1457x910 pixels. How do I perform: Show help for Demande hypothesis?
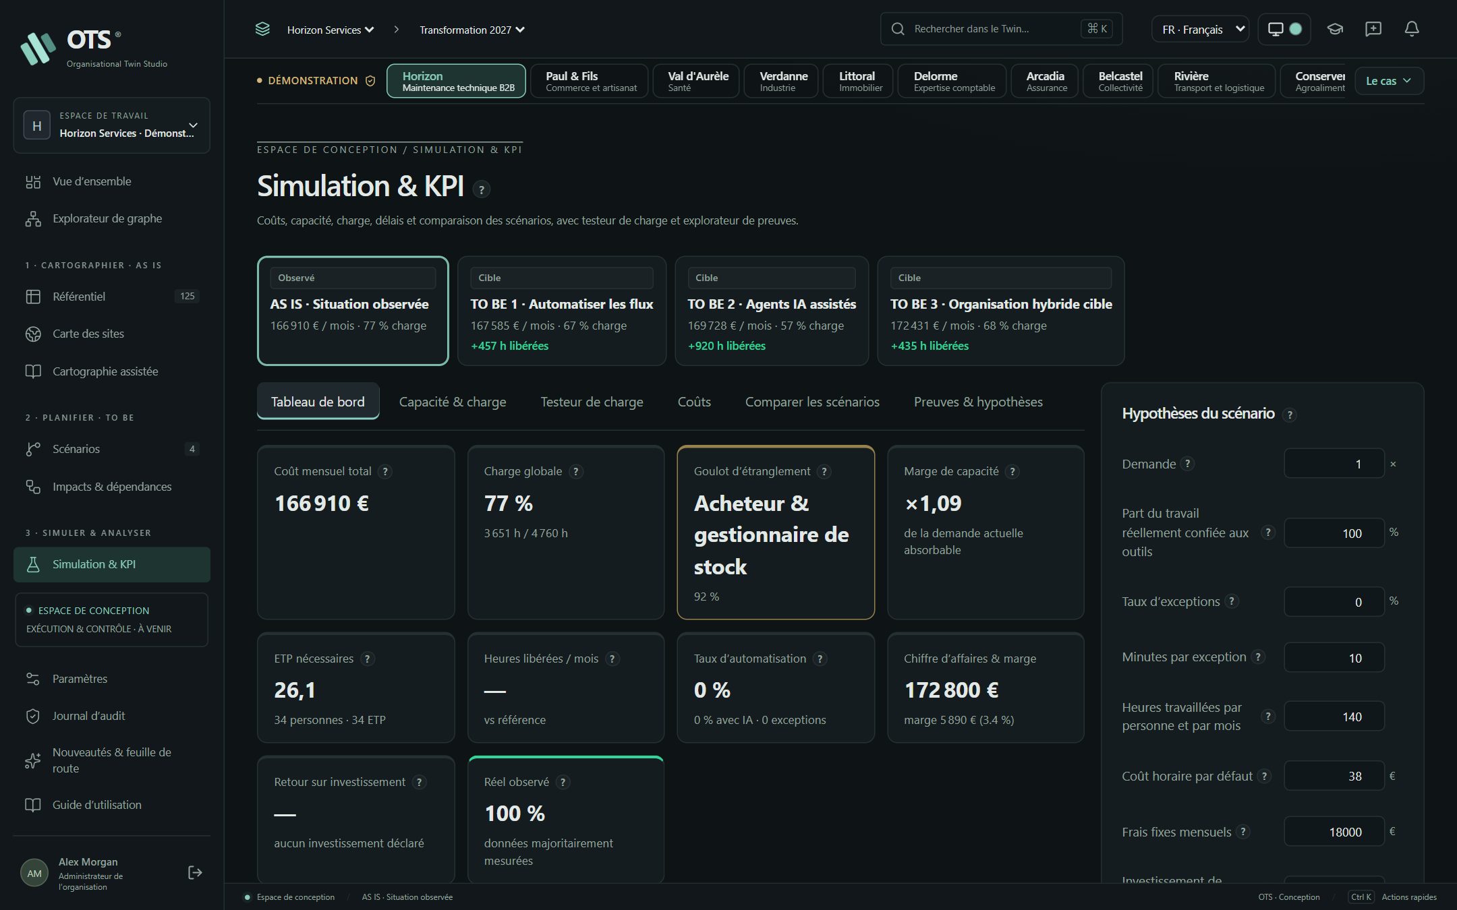coord(1187,464)
